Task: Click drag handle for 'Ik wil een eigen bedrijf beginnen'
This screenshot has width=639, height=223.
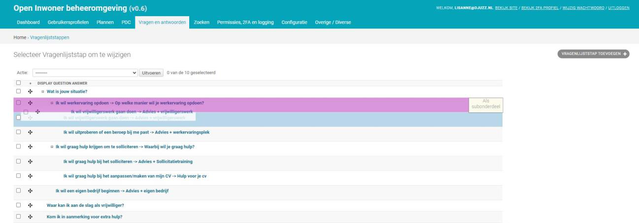Action: click(x=30, y=191)
